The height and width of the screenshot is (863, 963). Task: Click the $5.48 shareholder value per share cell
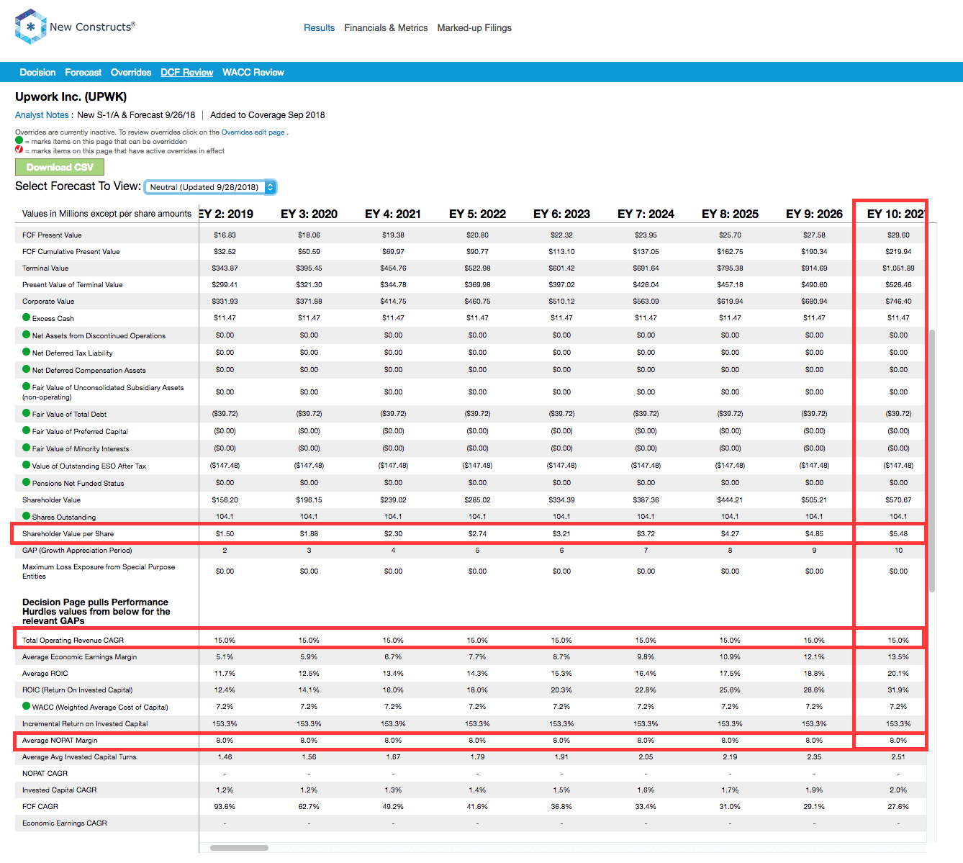(x=898, y=534)
